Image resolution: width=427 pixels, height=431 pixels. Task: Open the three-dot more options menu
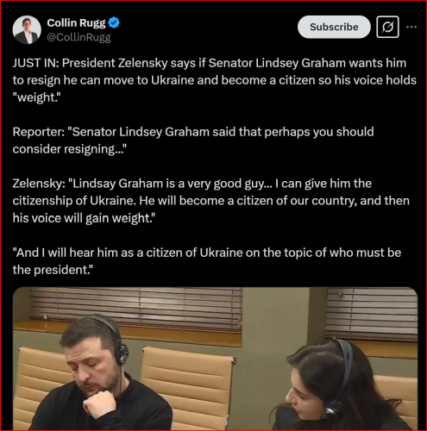click(x=411, y=27)
